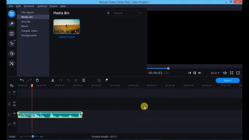Toggle visibility eye of the video track
Viewport: 249px width, 140px height.
[x=14, y=102]
